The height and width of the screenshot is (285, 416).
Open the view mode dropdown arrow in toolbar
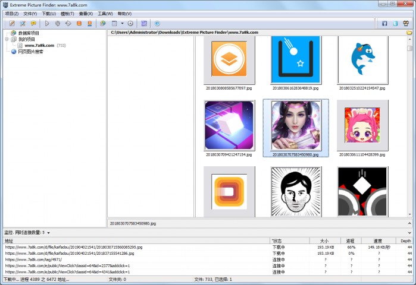click(x=122, y=23)
